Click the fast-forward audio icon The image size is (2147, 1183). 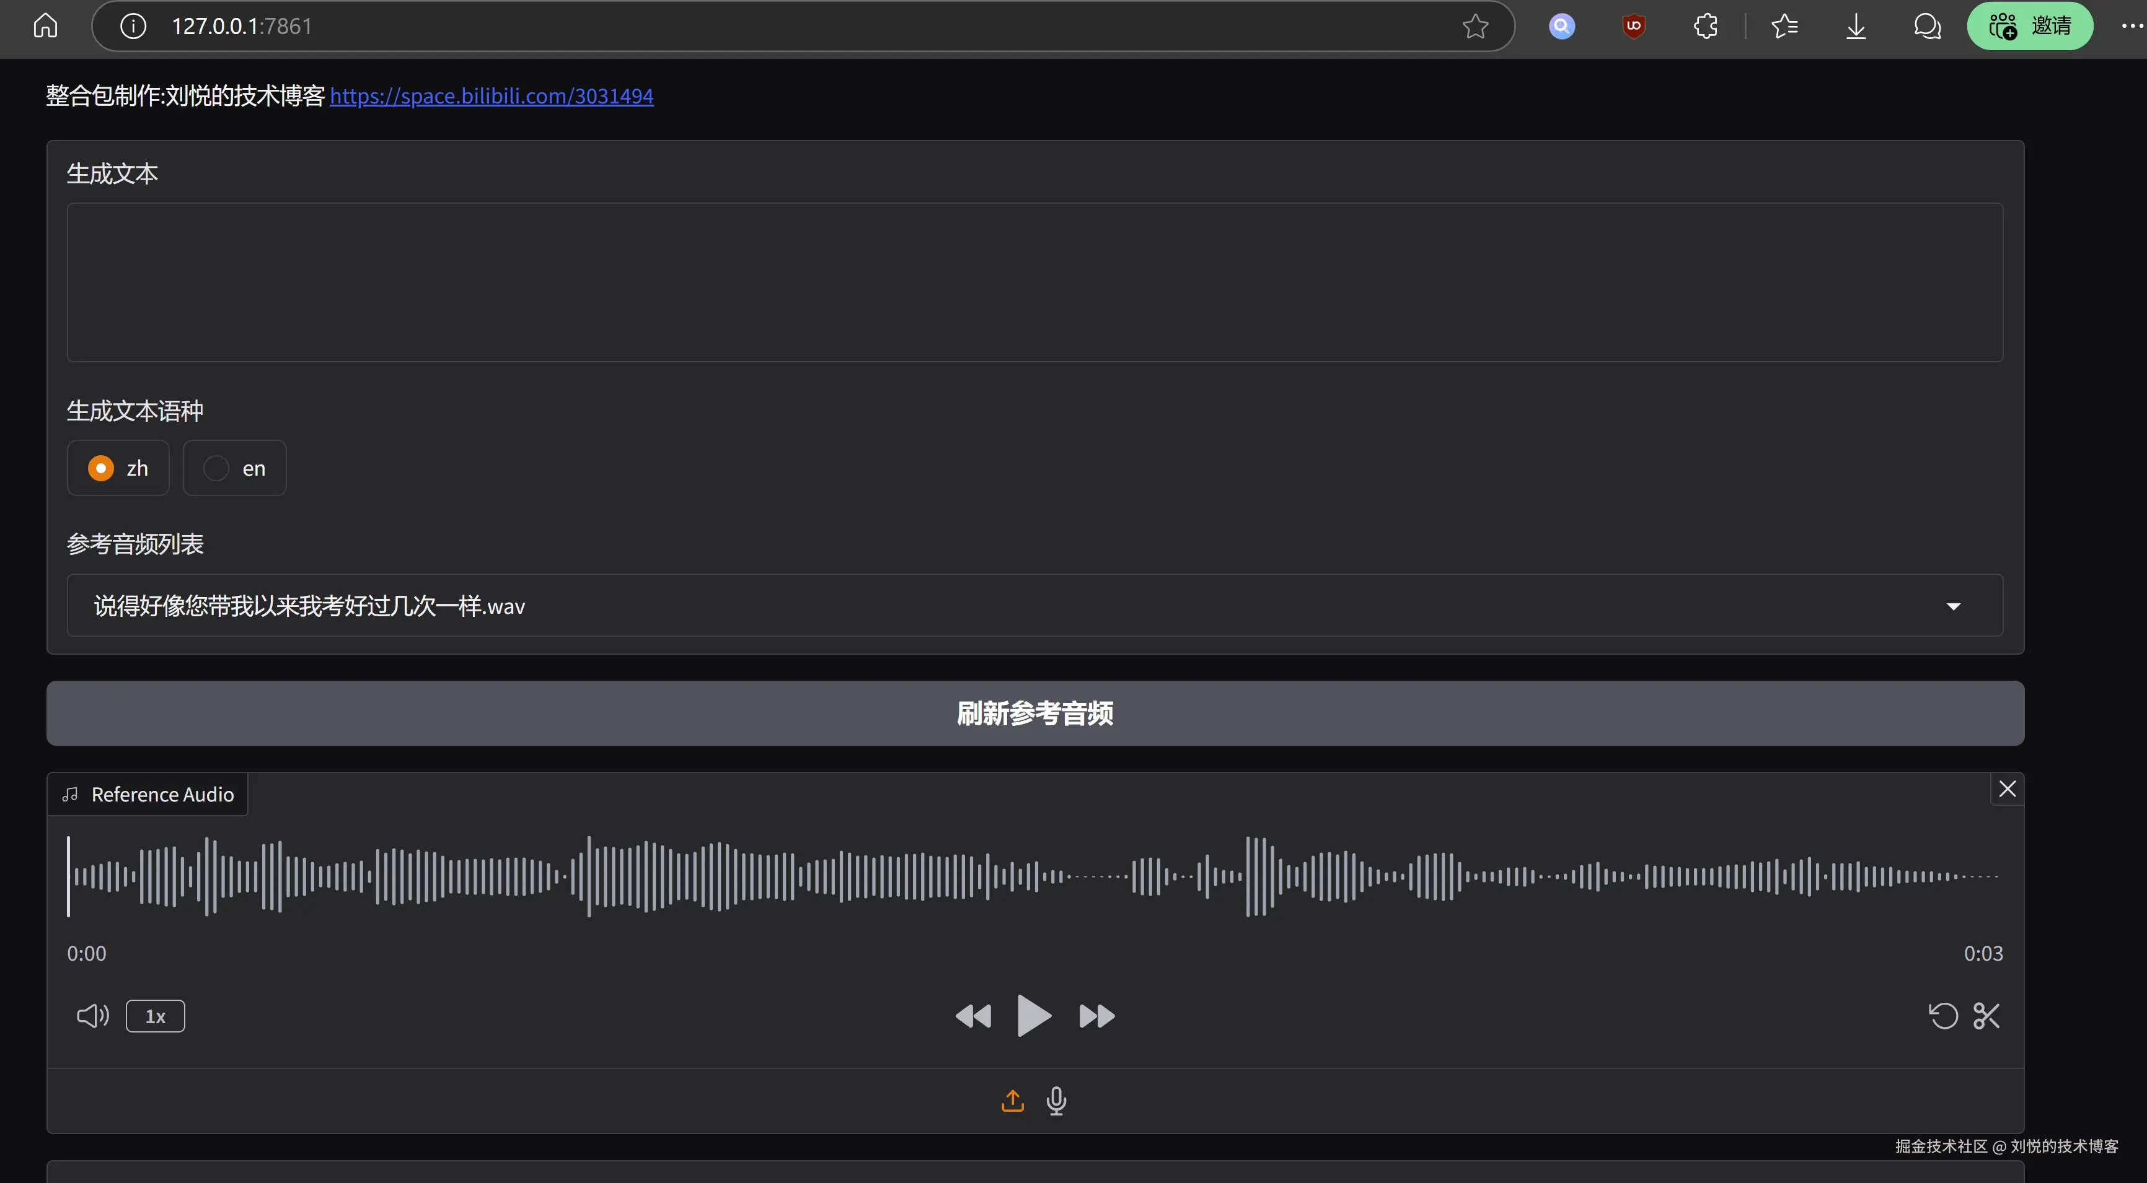(1096, 1016)
